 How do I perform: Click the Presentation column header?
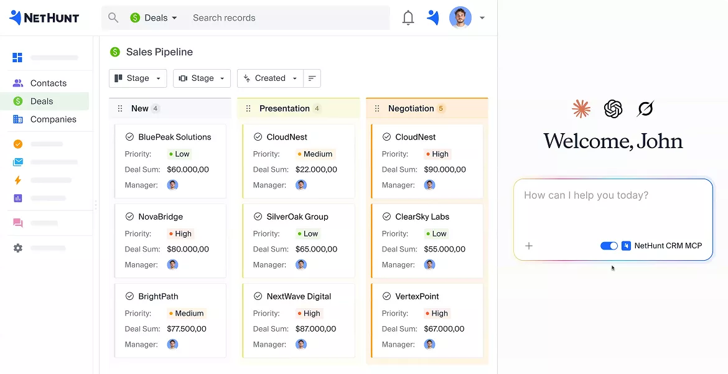click(299, 108)
